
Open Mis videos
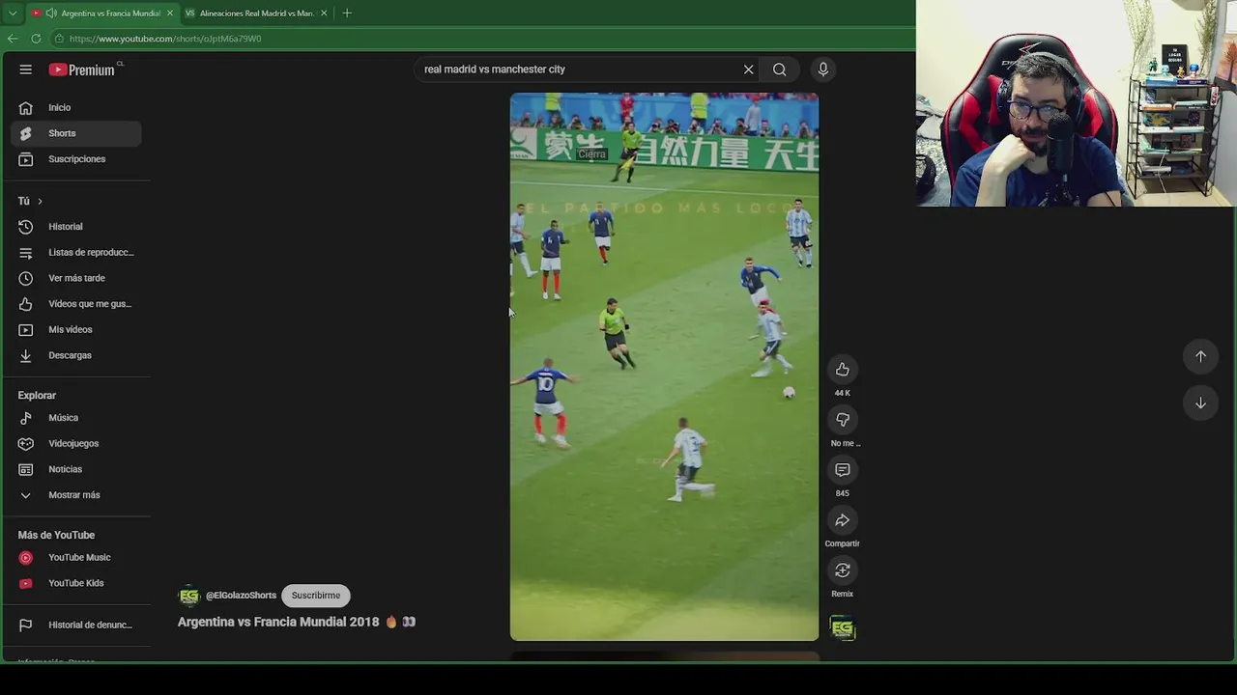pyautogui.click(x=76, y=329)
